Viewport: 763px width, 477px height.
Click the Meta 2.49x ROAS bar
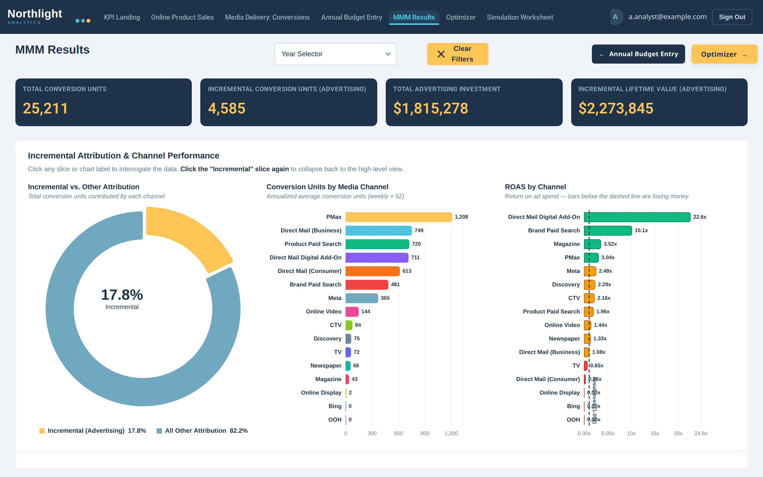pos(590,271)
